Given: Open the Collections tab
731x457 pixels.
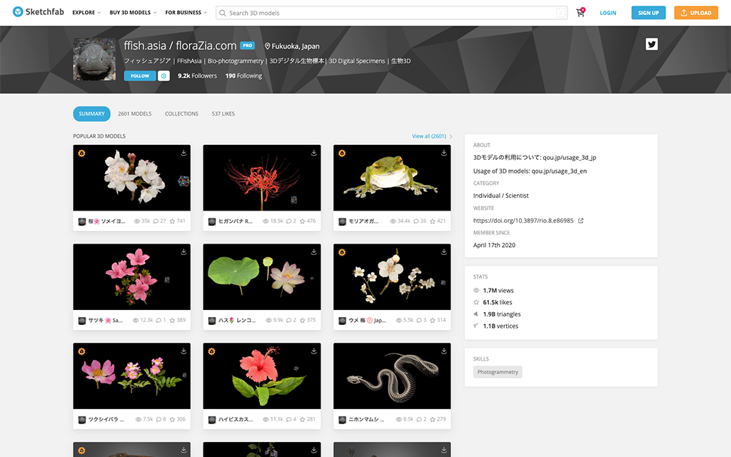Looking at the screenshot, I should point(181,114).
